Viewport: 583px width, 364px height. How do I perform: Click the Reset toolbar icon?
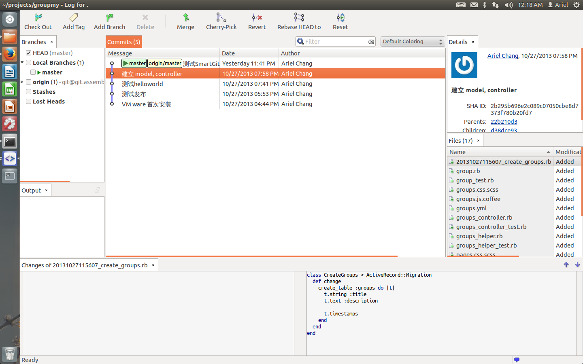click(x=340, y=17)
